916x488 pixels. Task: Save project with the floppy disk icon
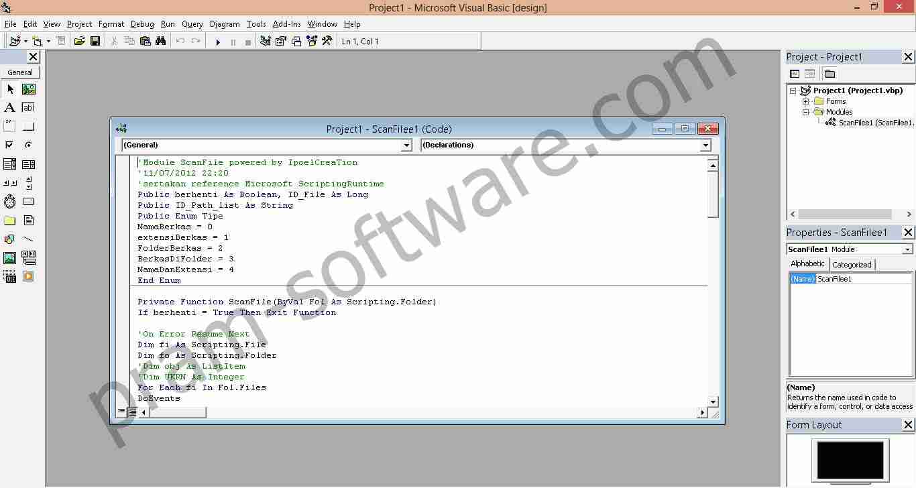[x=95, y=42]
